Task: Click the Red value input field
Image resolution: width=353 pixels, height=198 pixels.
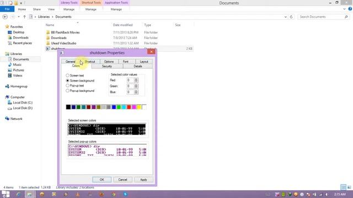Action: click(130, 80)
